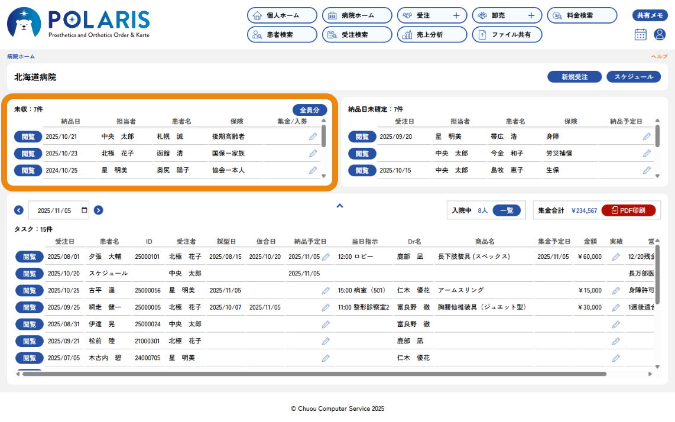
Task: Click the ヘルプ link
Action: (x=659, y=57)
